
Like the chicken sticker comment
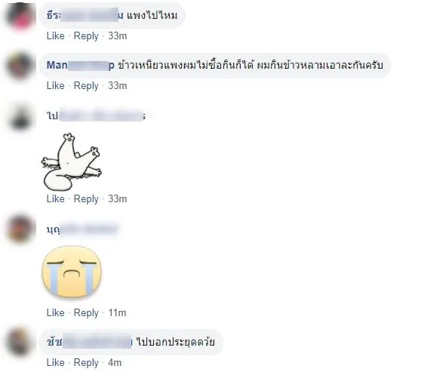pyautogui.click(x=56, y=198)
